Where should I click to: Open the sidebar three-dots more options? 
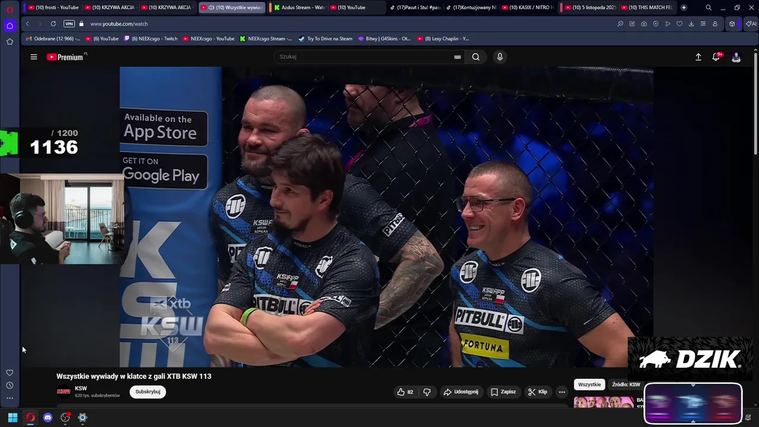[9, 399]
